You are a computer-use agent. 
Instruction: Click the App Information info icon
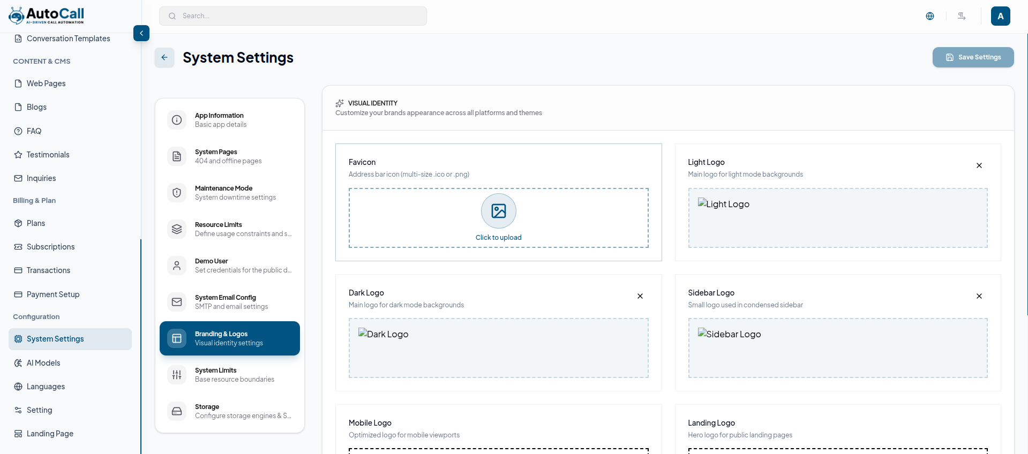(177, 120)
